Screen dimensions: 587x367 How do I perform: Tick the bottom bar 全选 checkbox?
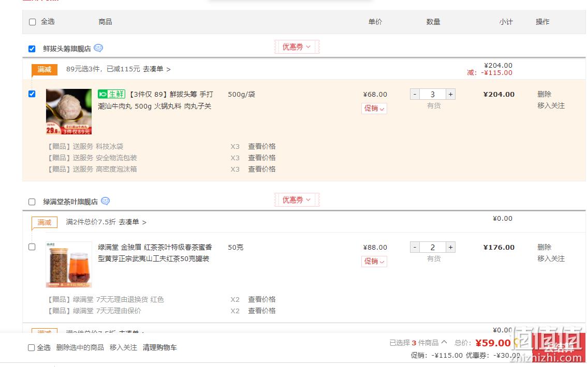coord(32,348)
